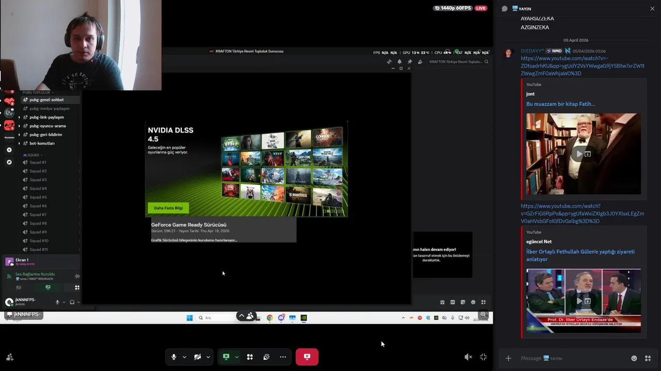Mute mic in shared Discord user panel

pyautogui.click(x=58, y=302)
